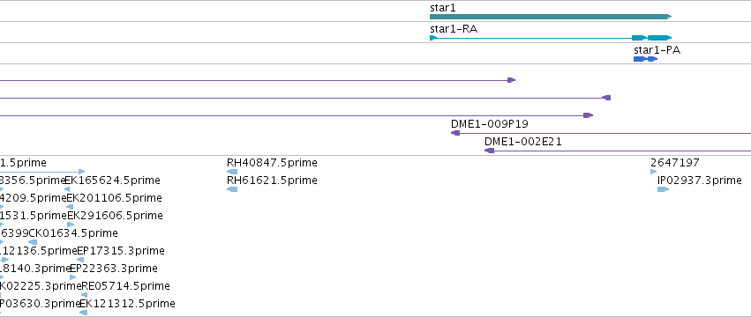Screen dimensions: 751x317
Task: Select the DME1-002E21 clone label
Action: 523,142
